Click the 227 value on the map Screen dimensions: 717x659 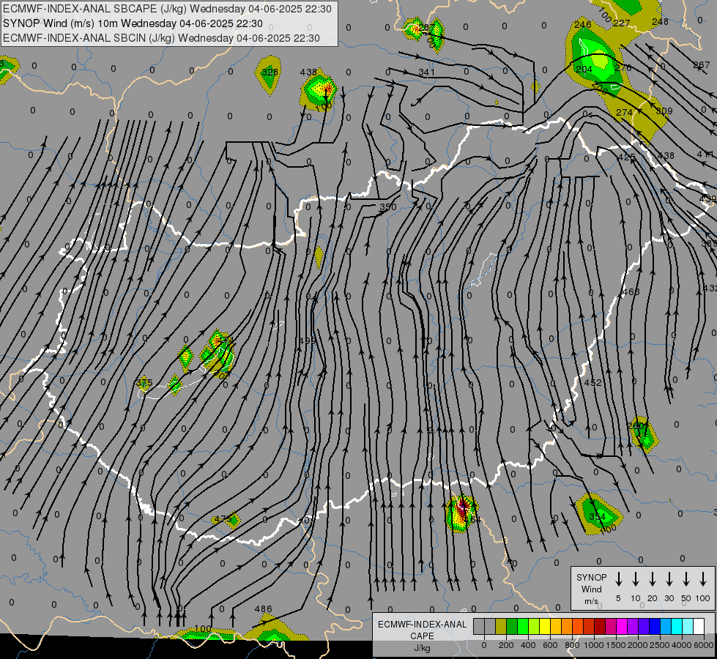click(x=622, y=23)
